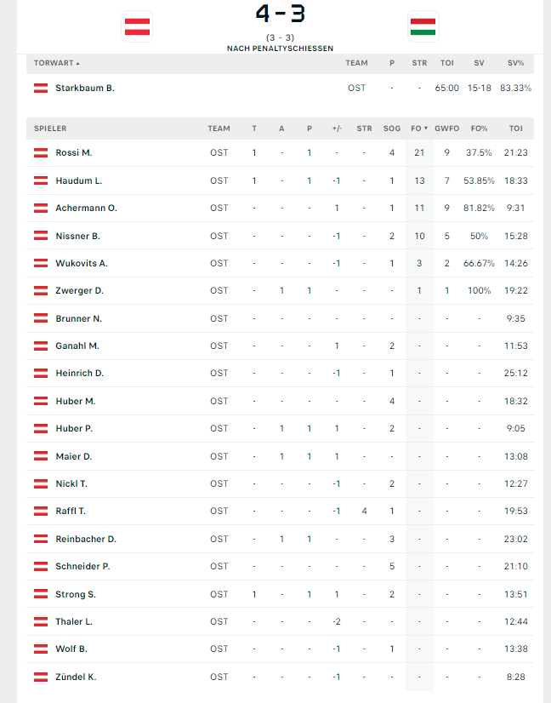This screenshot has width=551, height=703.
Task: Click the flag icon beside Starkbaum B.
Action: 41,88
